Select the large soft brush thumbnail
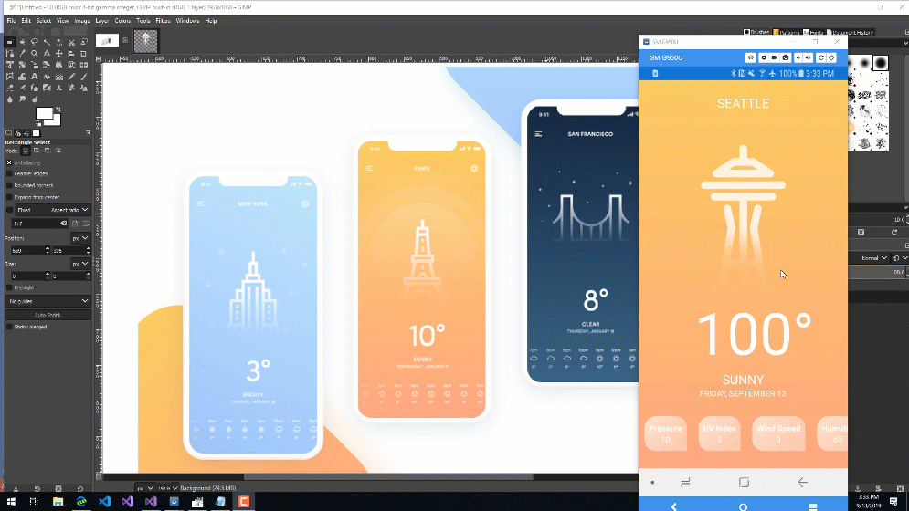 pyautogui.click(x=880, y=63)
